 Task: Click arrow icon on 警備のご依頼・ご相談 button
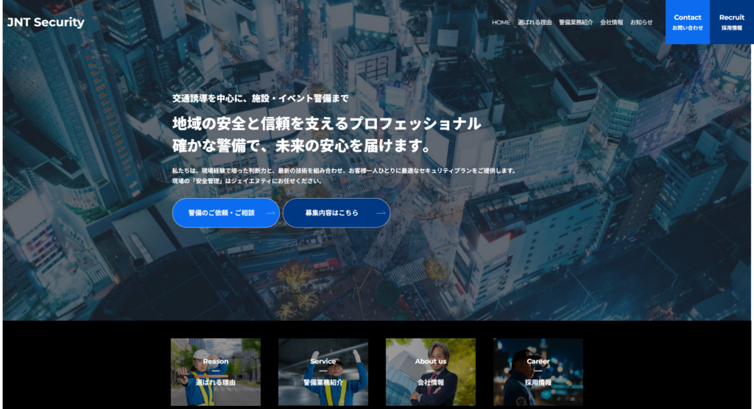click(271, 213)
